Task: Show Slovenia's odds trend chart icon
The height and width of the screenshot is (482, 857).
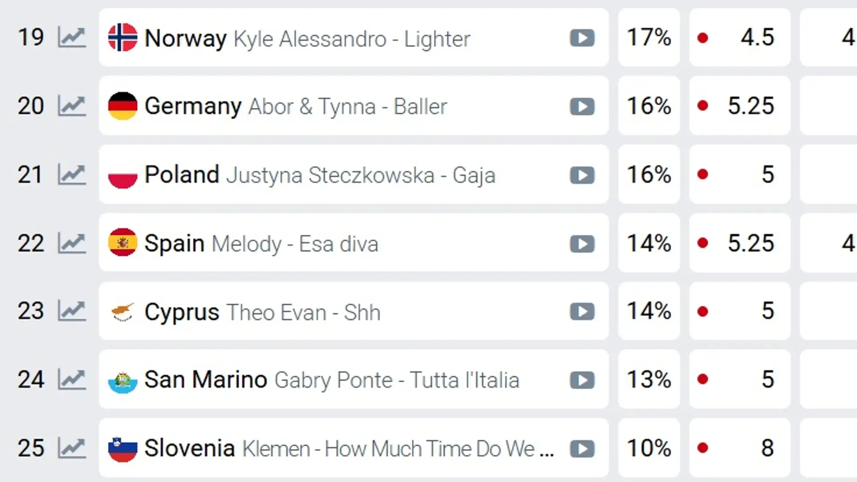Action: (x=72, y=448)
